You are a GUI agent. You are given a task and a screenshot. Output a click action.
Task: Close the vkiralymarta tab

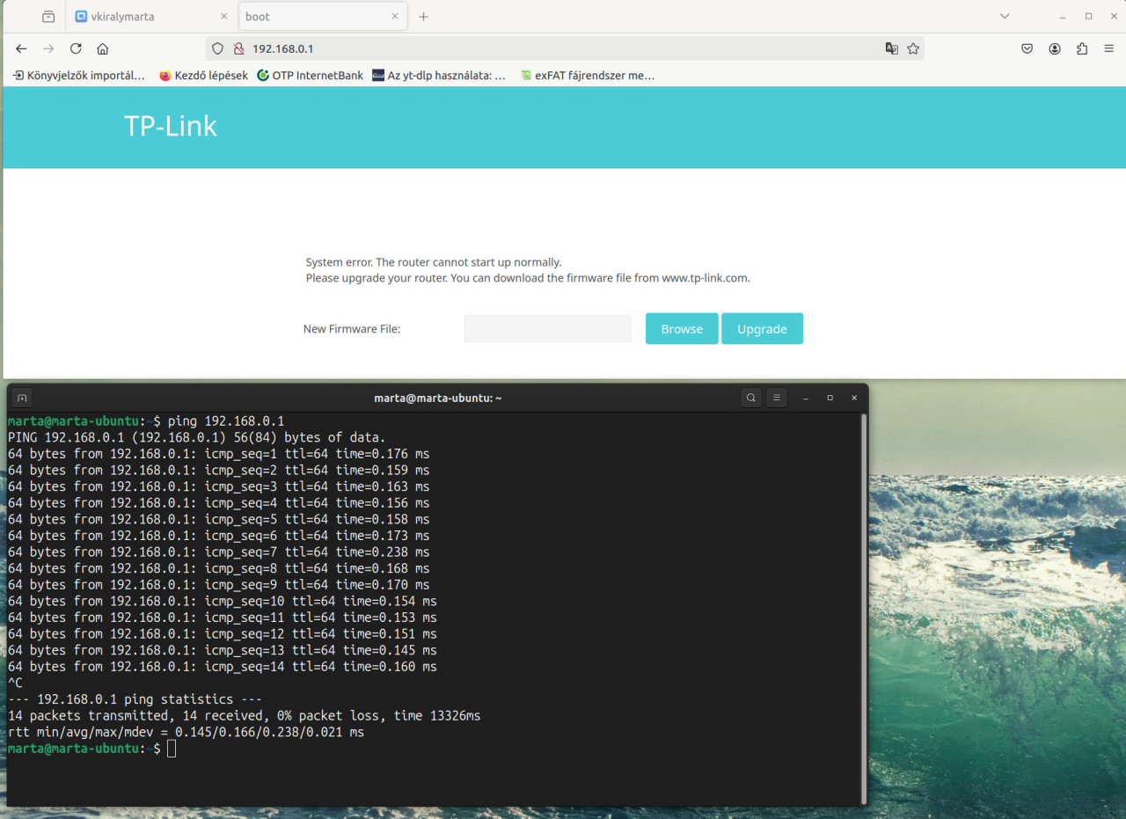(223, 17)
